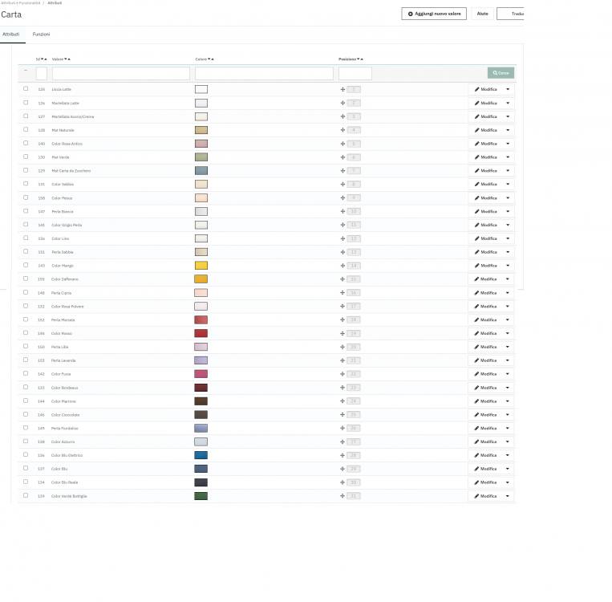Viewport: 612px width, 602px height.
Task: Open the Aiuto help button
Action: pyautogui.click(x=482, y=14)
